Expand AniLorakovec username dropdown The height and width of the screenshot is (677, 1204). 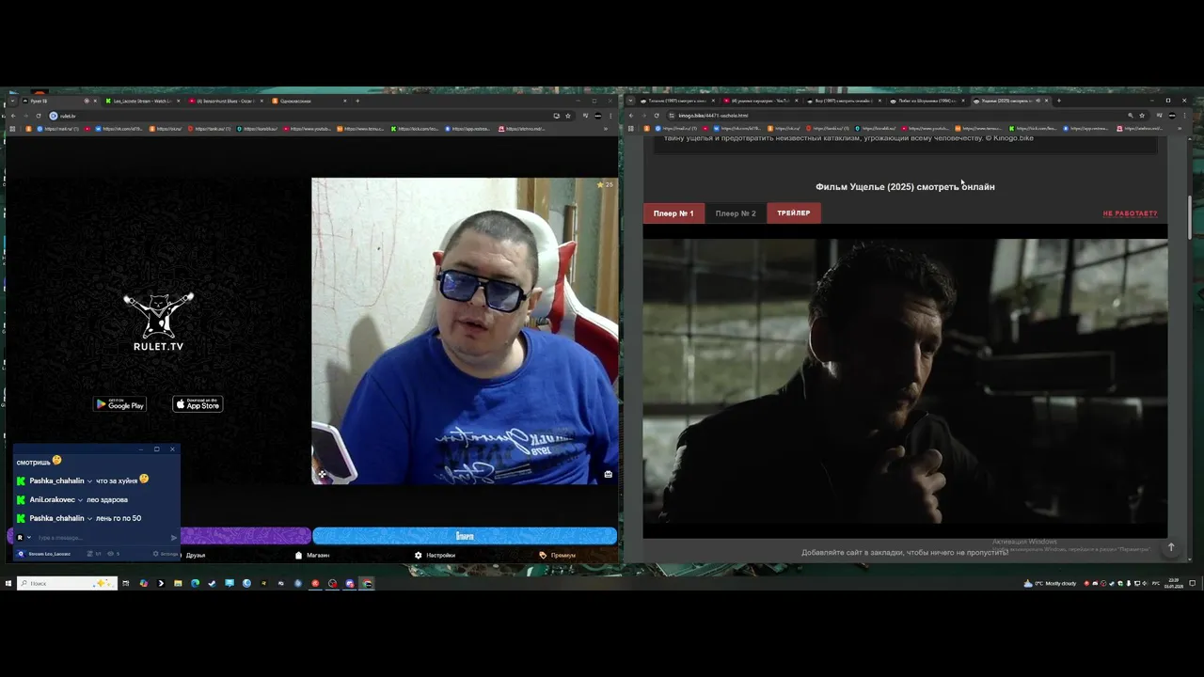80,499
